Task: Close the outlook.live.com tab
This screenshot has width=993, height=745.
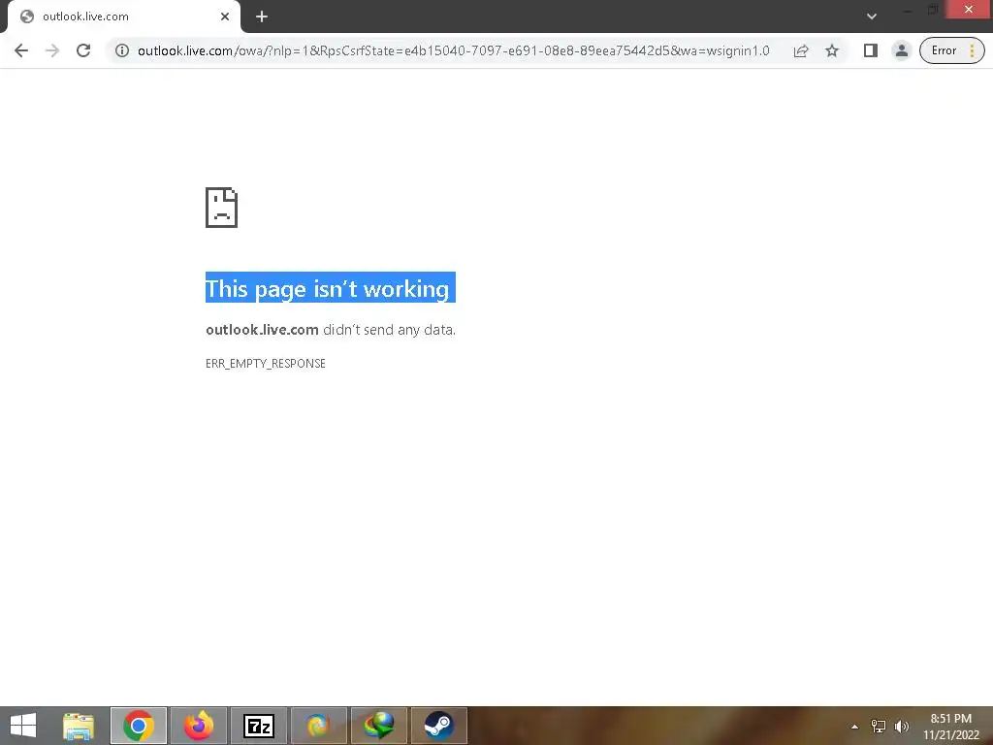Action: [225, 17]
